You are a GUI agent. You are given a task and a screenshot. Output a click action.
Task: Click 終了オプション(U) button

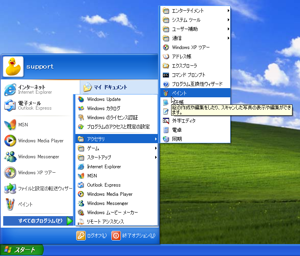tap(133, 236)
